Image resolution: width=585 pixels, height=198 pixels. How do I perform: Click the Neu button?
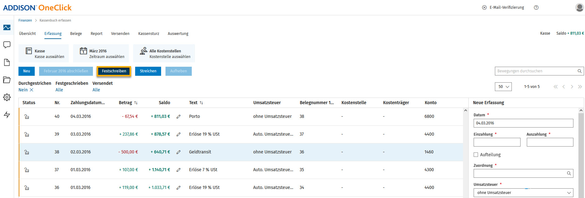pos(27,71)
